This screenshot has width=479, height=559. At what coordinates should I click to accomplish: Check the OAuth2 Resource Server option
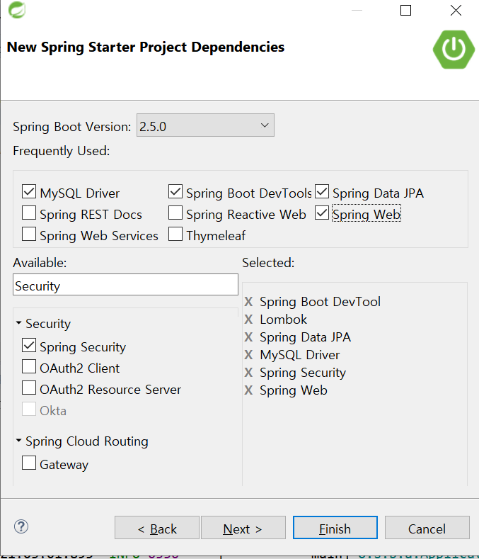pos(29,388)
